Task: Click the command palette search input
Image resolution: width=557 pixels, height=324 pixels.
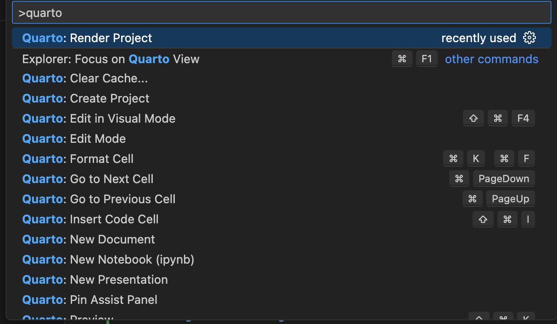Action: pyautogui.click(x=281, y=13)
